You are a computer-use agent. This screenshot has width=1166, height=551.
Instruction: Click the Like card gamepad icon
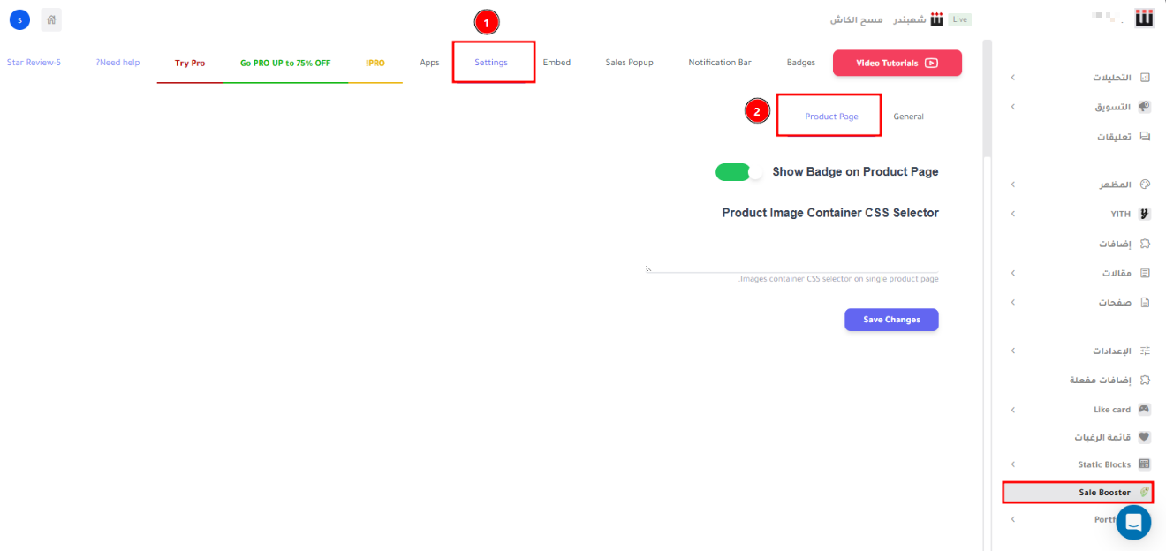tap(1145, 410)
